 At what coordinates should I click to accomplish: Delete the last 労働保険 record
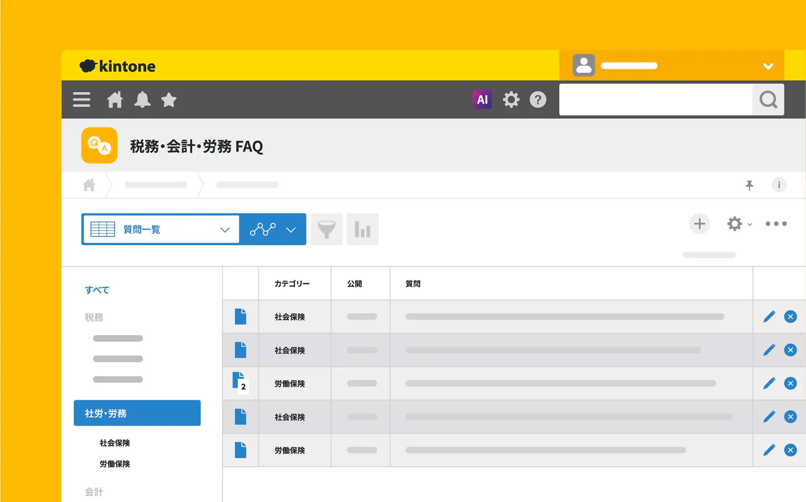(790, 450)
